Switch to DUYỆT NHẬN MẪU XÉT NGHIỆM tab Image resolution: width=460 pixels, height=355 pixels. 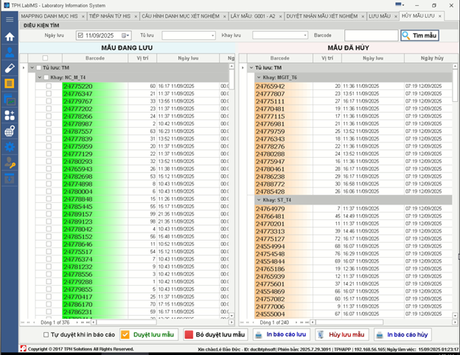[324, 15]
